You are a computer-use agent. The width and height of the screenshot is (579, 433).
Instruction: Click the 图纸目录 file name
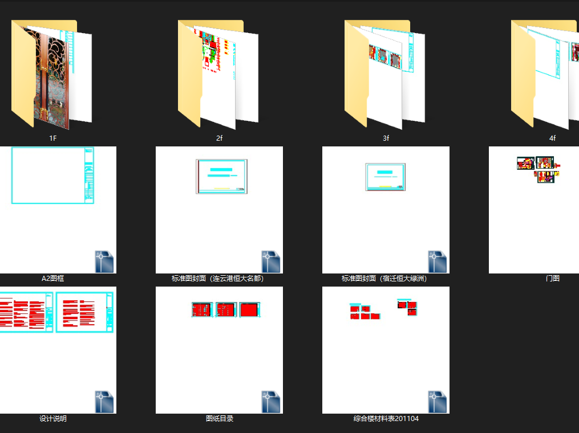[x=220, y=419]
